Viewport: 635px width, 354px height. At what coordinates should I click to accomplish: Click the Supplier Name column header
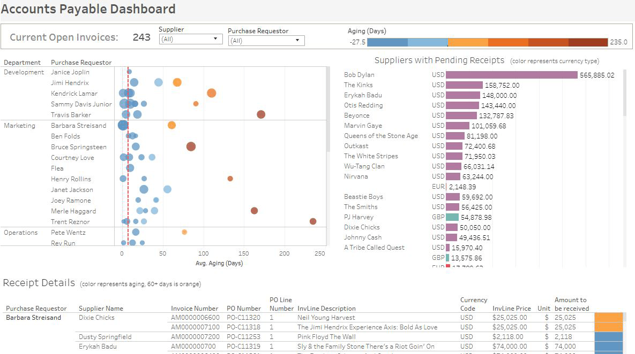point(101,309)
